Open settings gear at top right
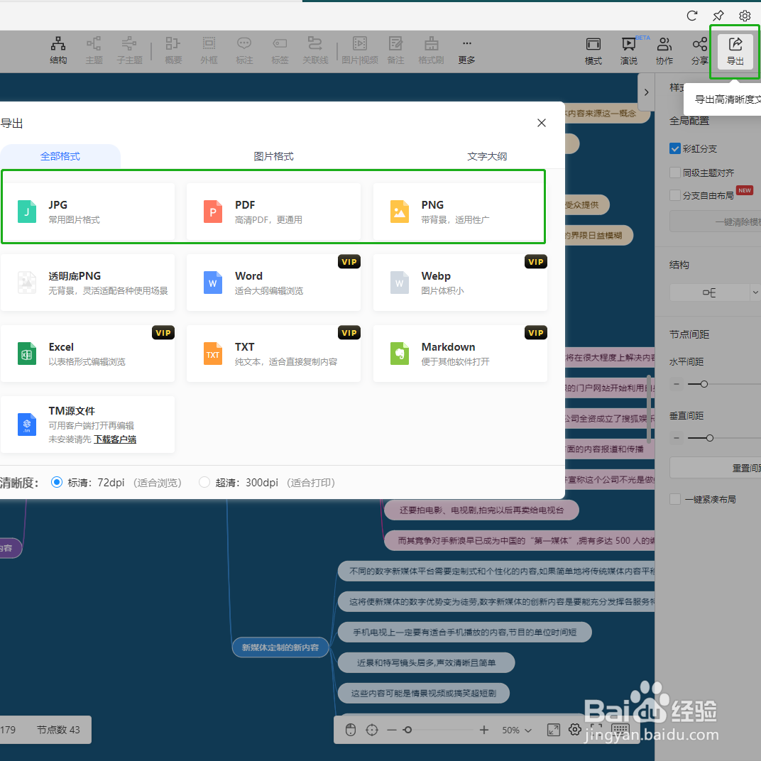 click(x=745, y=16)
